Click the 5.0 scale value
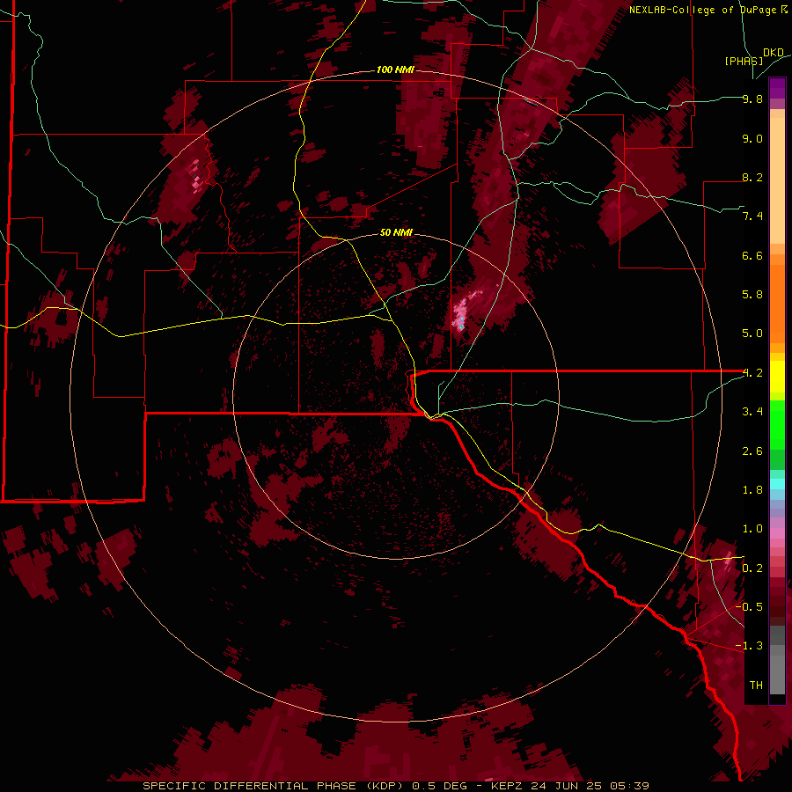This screenshot has width=792, height=792. coord(752,334)
